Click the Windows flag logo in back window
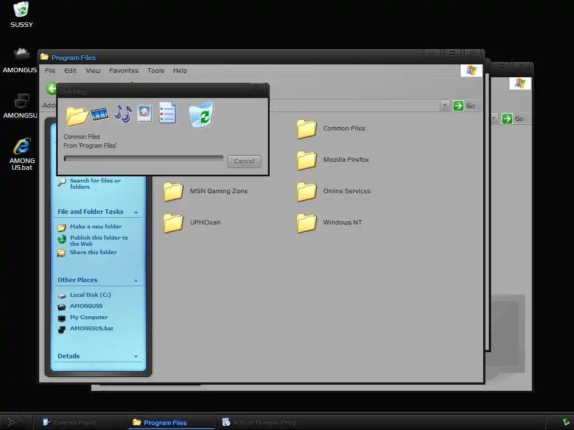This screenshot has width=574, height=430. (520, 83)
